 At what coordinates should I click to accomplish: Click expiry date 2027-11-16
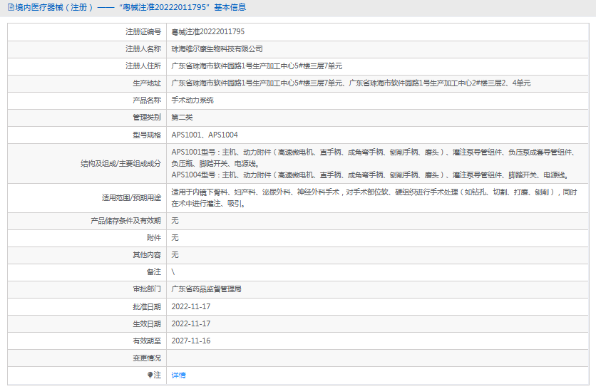pyautogui.click(x=191, y=341)
